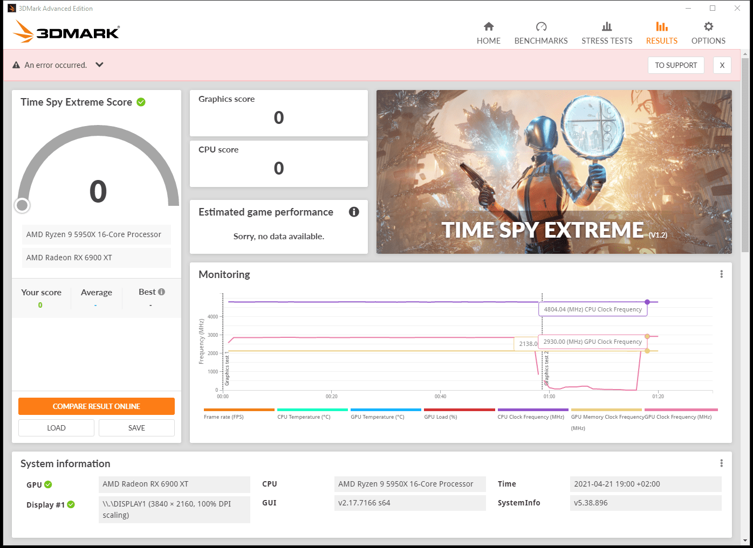Dismiss the error banner with X
The height and width of the screenshot is (548, 753).
722,65
